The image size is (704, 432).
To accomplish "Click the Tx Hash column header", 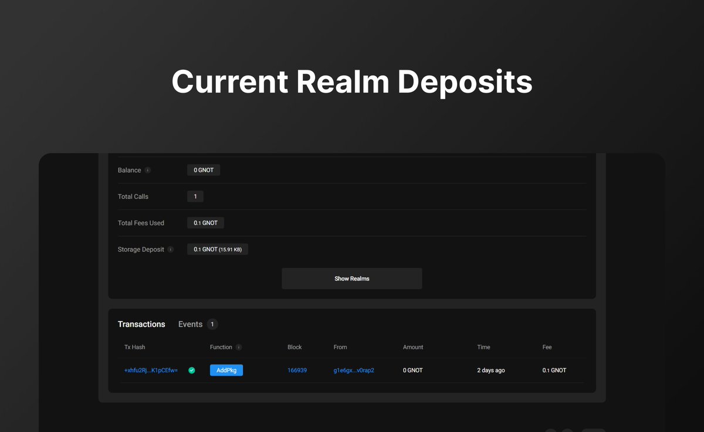I will (x=134, y=347).
